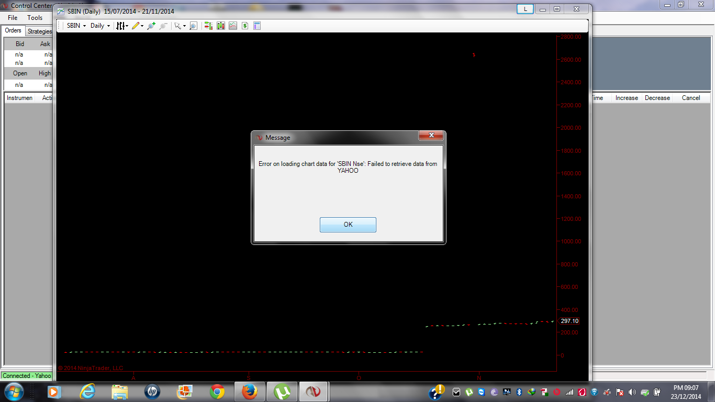Switch to uTorrent taskbar button

click(x=283, y=392)
